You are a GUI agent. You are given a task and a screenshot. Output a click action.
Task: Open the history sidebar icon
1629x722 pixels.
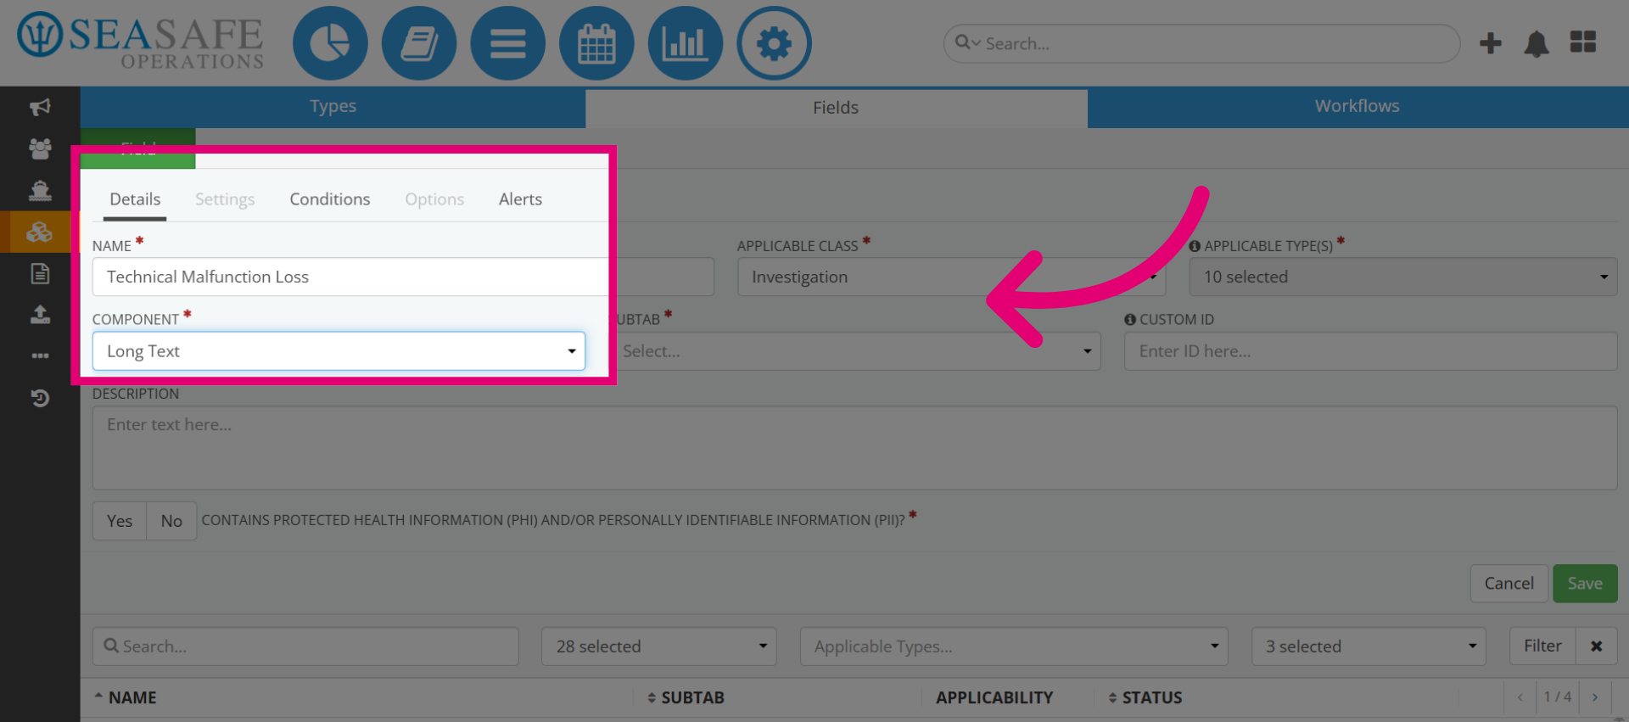[40, 398]
